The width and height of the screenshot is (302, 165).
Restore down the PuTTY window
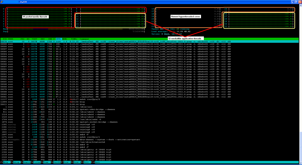coord(296,2)
